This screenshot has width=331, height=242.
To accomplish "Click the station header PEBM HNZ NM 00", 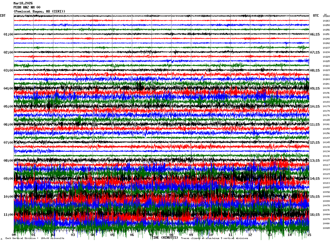I will click(x=27, y=7).
